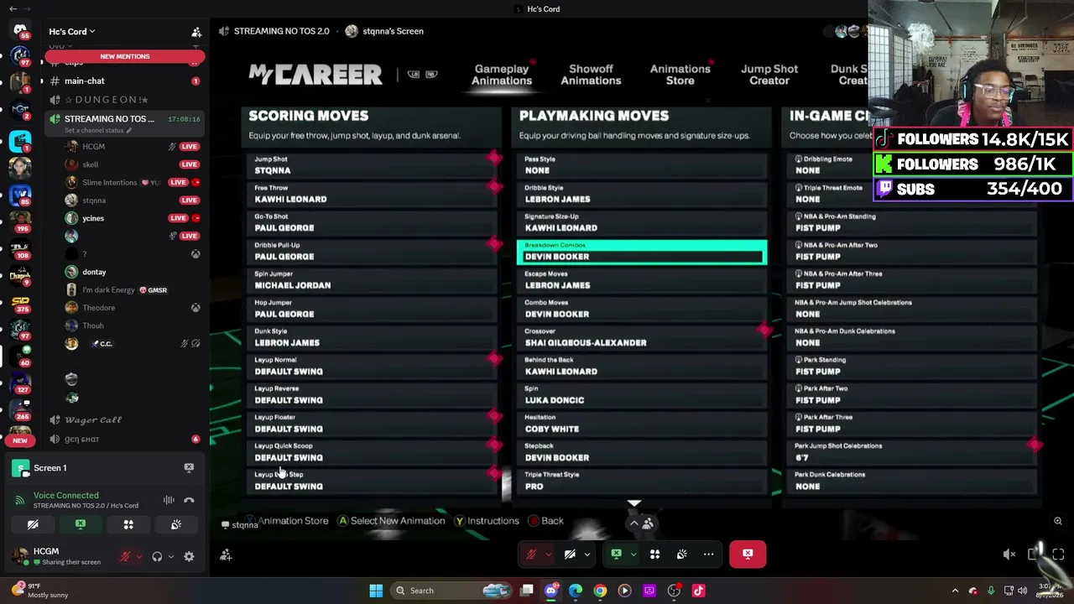The image size is (1074, 604).
Task: Toggle camera in stream control bar
Action: click(570, 555)
